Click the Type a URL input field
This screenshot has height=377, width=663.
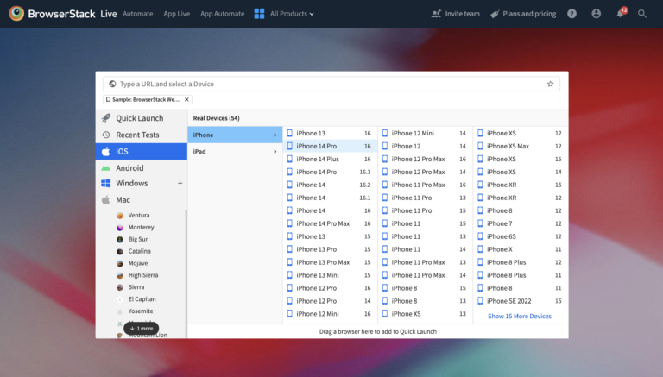tap(331, 84)
